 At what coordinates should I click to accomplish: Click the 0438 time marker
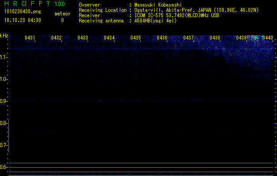click(x=215, y=37)
